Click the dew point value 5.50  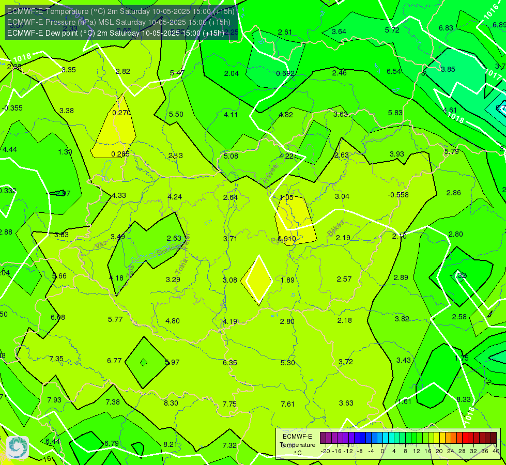click(176, 114)
